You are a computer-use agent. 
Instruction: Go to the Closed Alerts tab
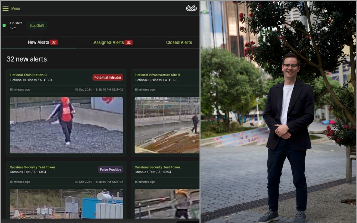(x=179, y=42)
